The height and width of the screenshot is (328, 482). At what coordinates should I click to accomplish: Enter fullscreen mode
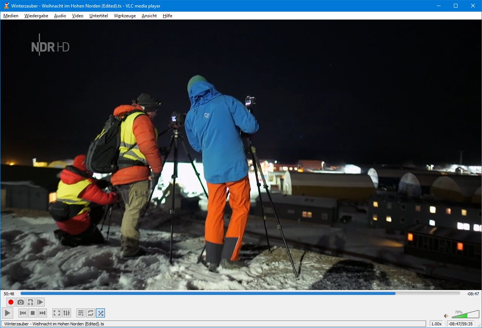(x=56, y=313)
